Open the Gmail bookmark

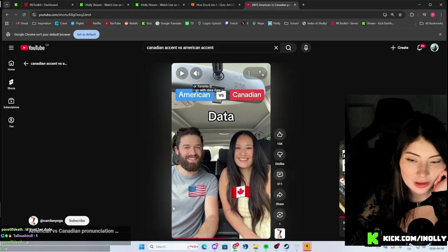(x=21, y=23)
